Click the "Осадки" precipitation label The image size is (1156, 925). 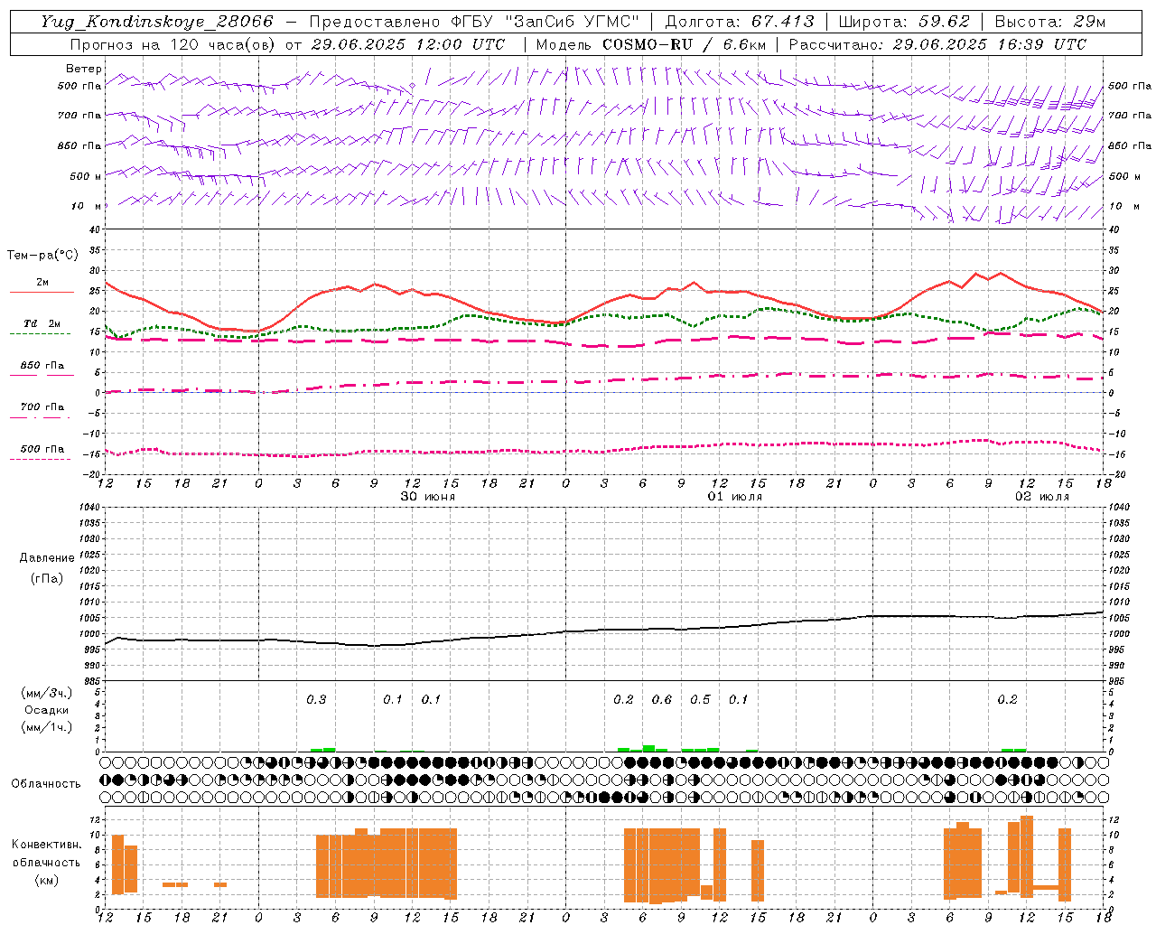coord(47,710)
